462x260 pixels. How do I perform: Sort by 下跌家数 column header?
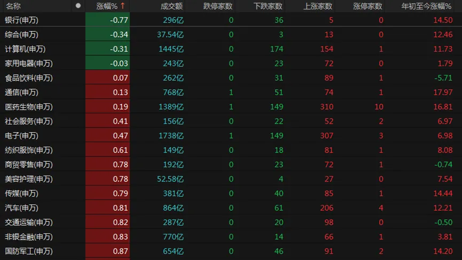tap(268, 6)
